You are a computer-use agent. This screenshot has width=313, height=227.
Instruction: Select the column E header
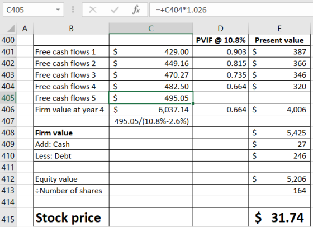(279, 29)
